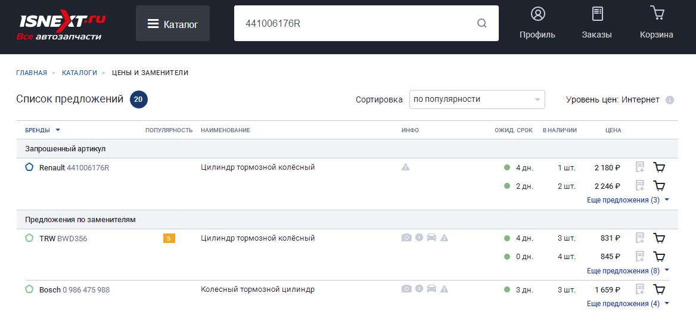Open Renault 441006176R part link
696x324 pixels.
[74, 168]
